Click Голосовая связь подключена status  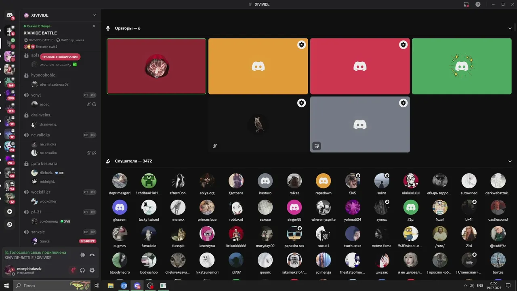click(38, 253)
